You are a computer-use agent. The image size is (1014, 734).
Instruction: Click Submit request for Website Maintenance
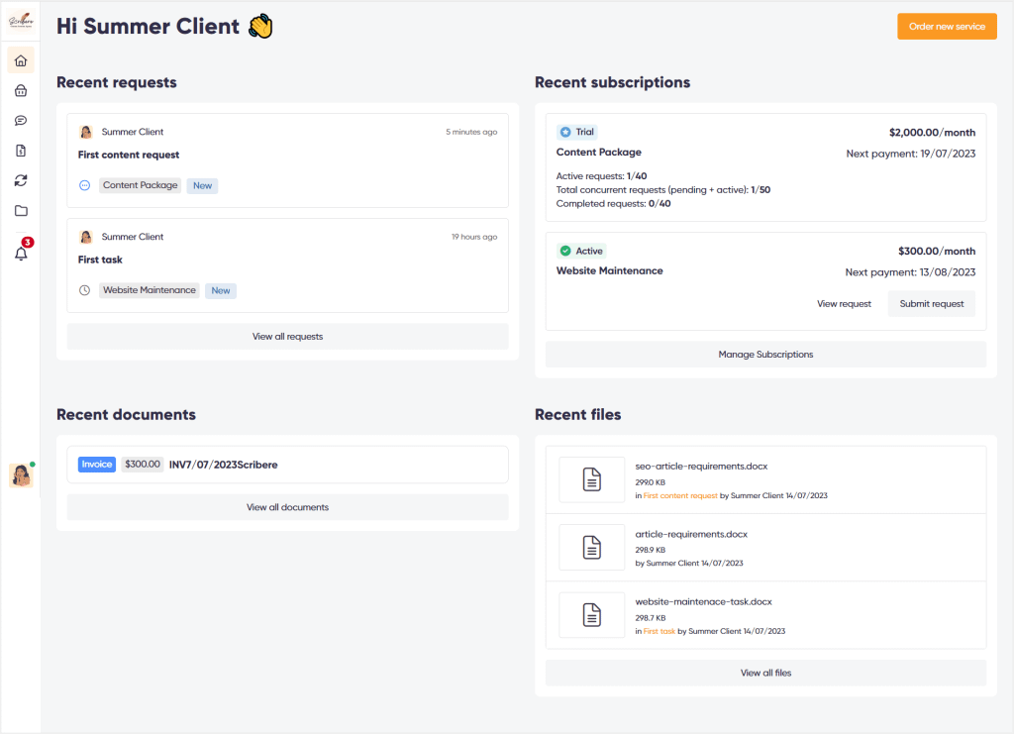(932, 304)
